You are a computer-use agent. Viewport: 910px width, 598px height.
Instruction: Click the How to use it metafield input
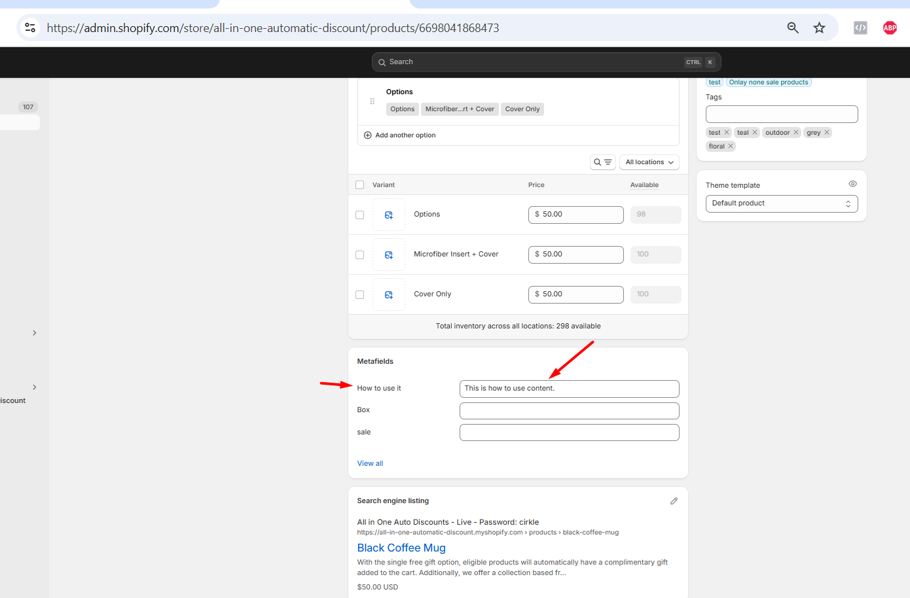coord(570,389)
